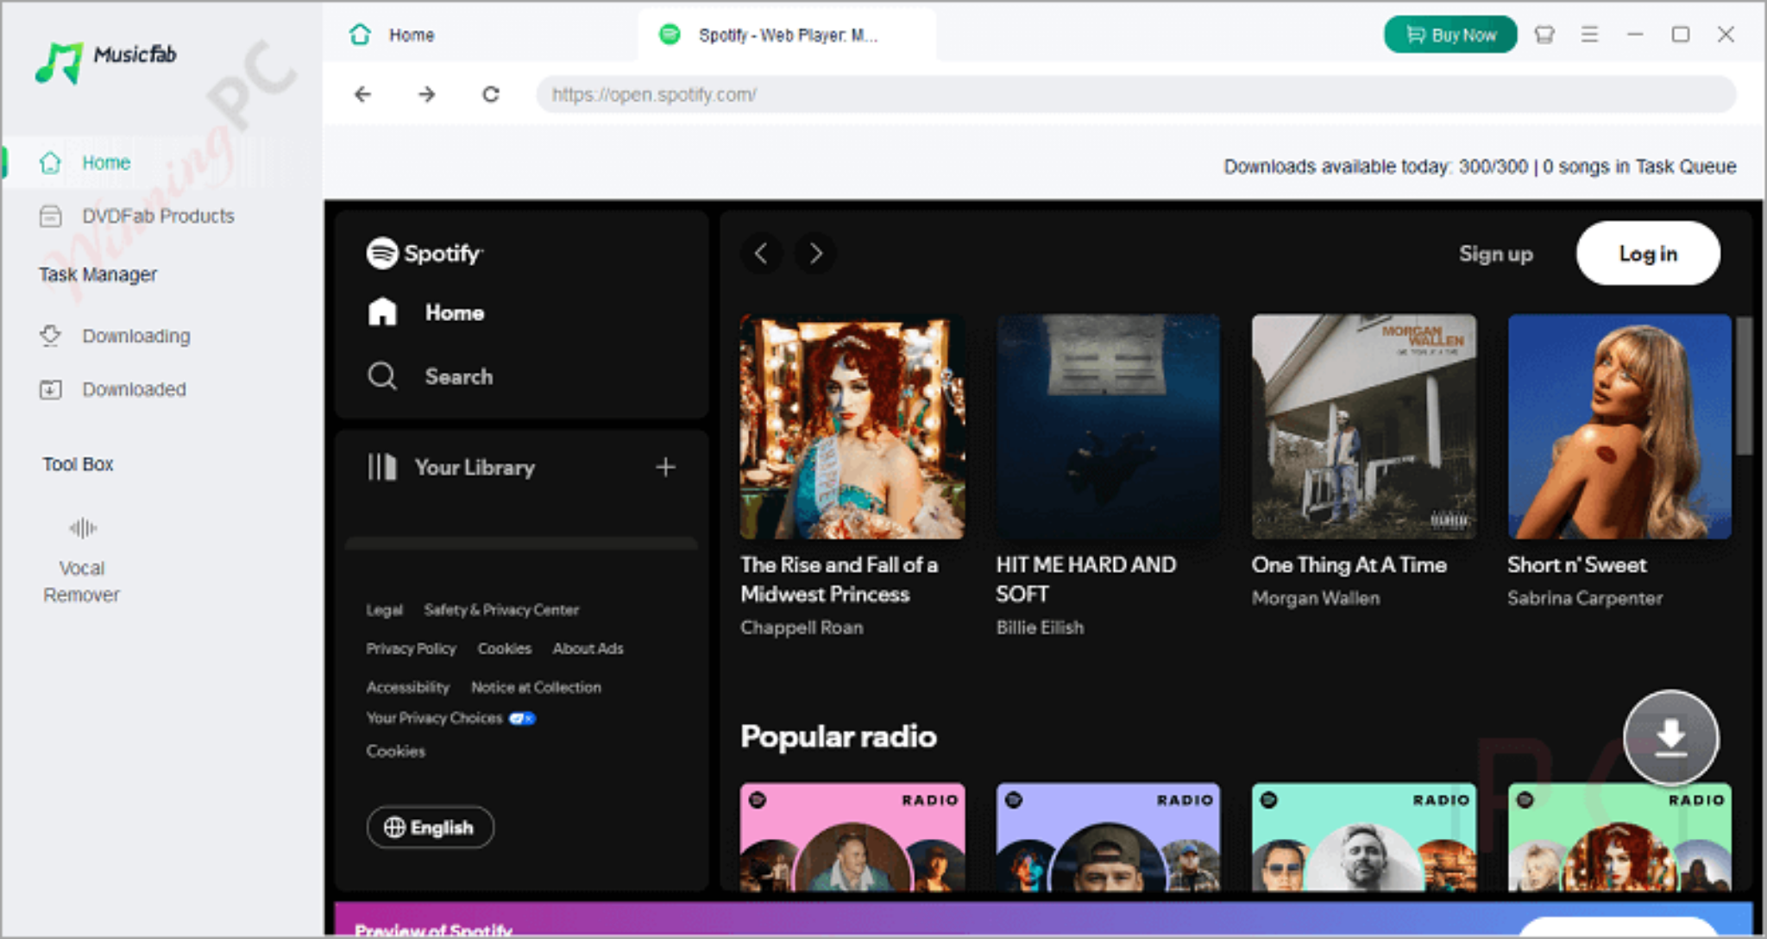Open the Downloading task manager icon

[x=51, y=336]
